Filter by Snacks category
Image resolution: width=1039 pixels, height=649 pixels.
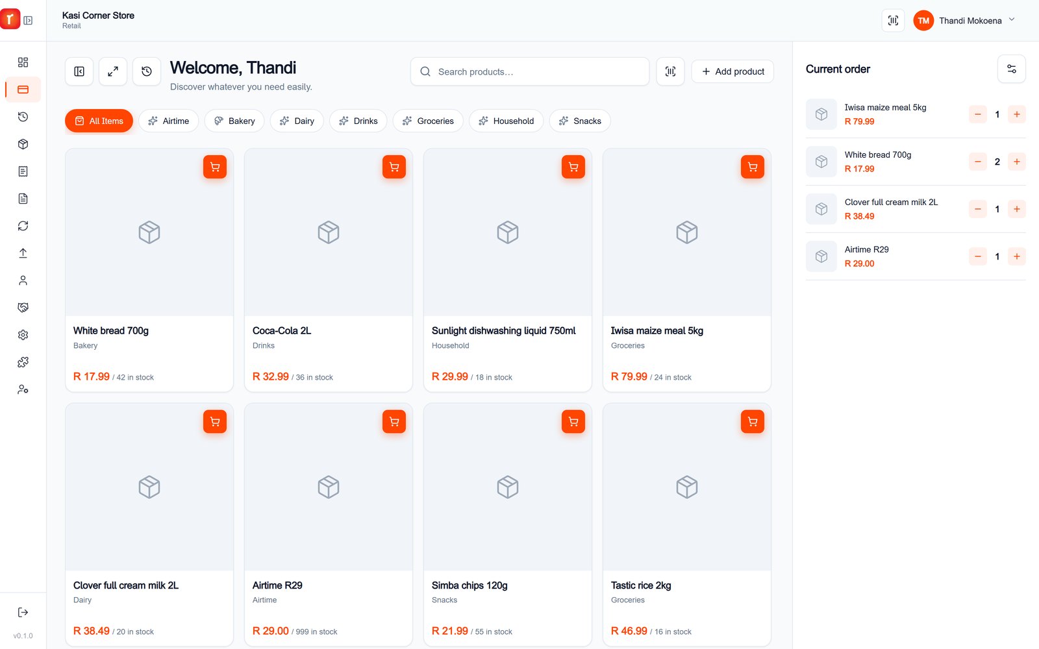(x=580, y=121)
